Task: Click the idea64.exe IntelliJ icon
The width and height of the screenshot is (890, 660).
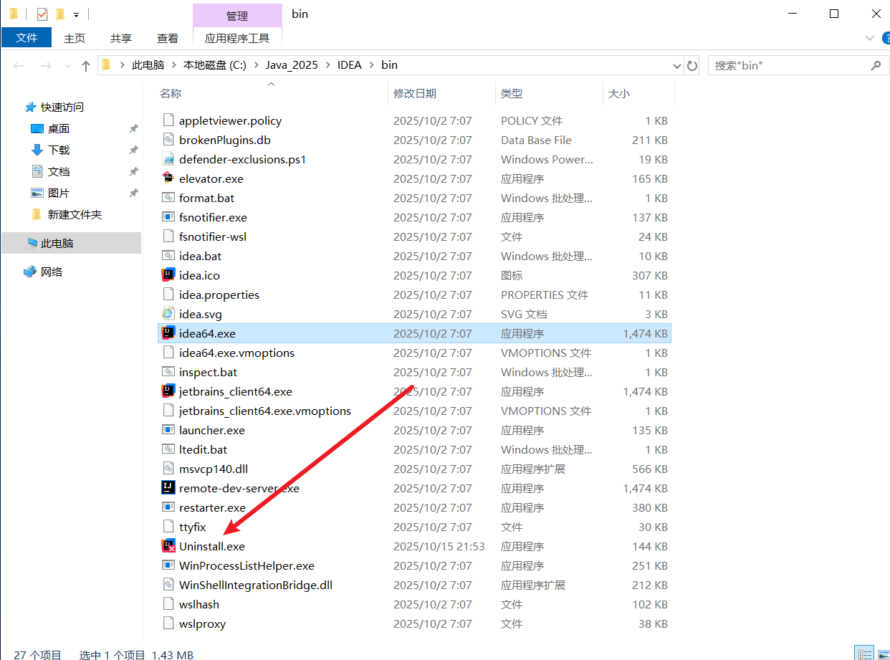Action: [168, 333]
